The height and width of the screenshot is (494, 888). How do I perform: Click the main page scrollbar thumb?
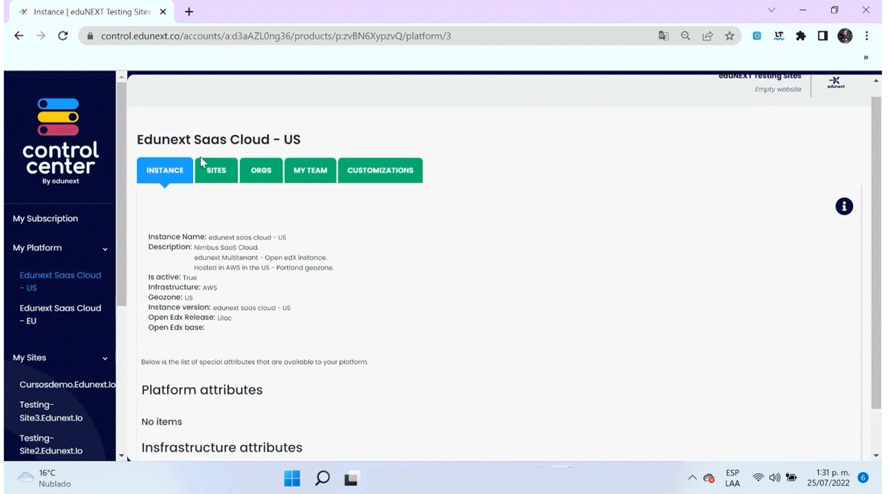click(x=876, y=252)
